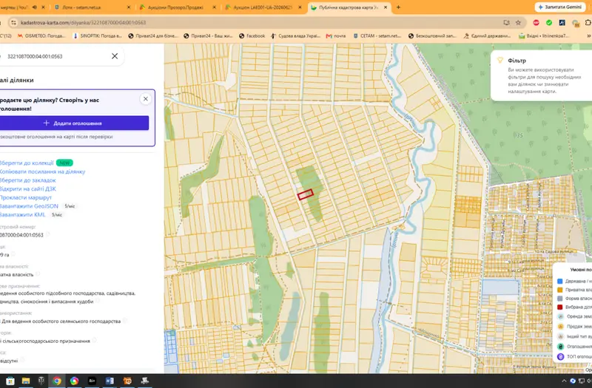Click the funnel icon in Фільтр panel
Screen dimensions: 592x388
[x=500, y=61]
